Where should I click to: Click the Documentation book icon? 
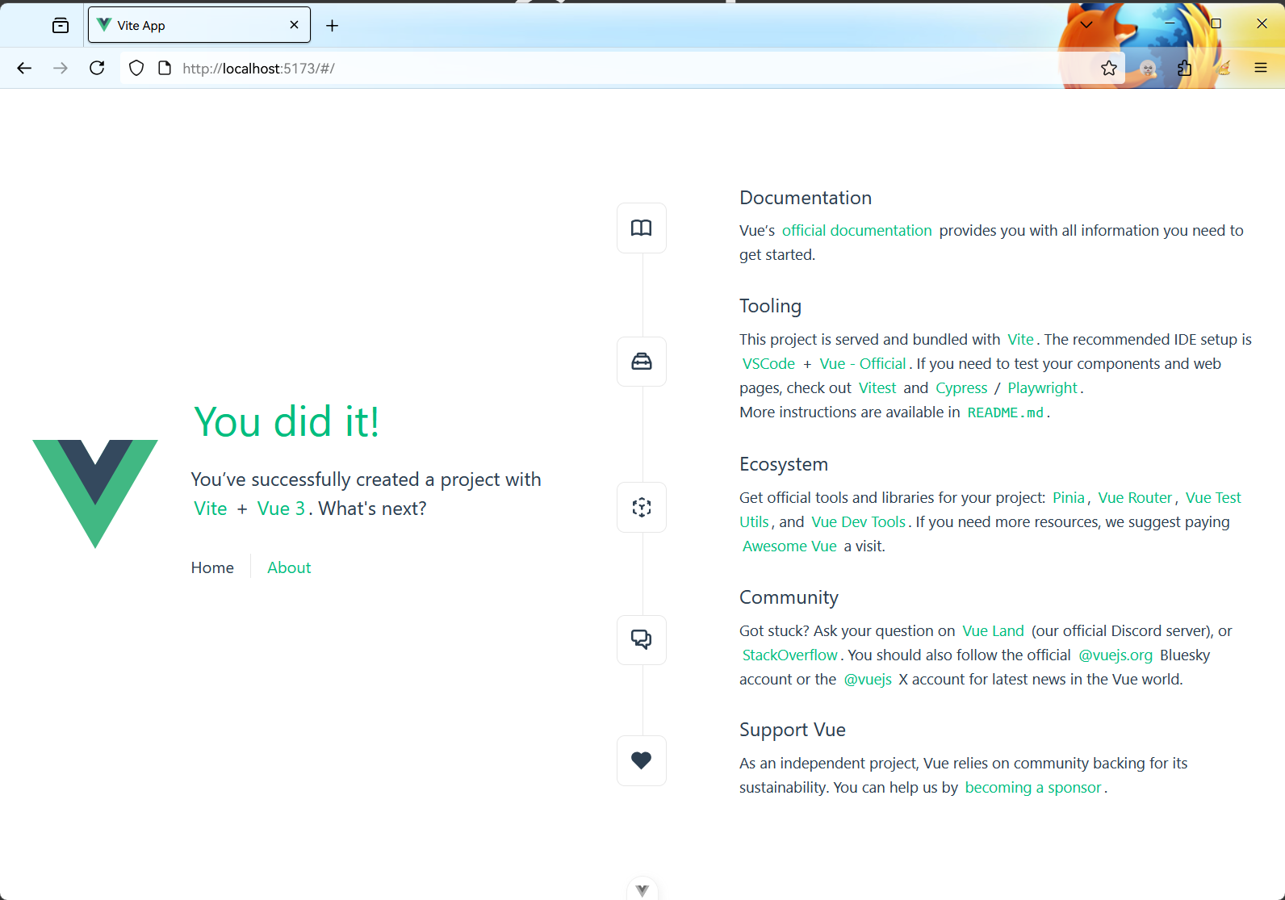[642, 228]
